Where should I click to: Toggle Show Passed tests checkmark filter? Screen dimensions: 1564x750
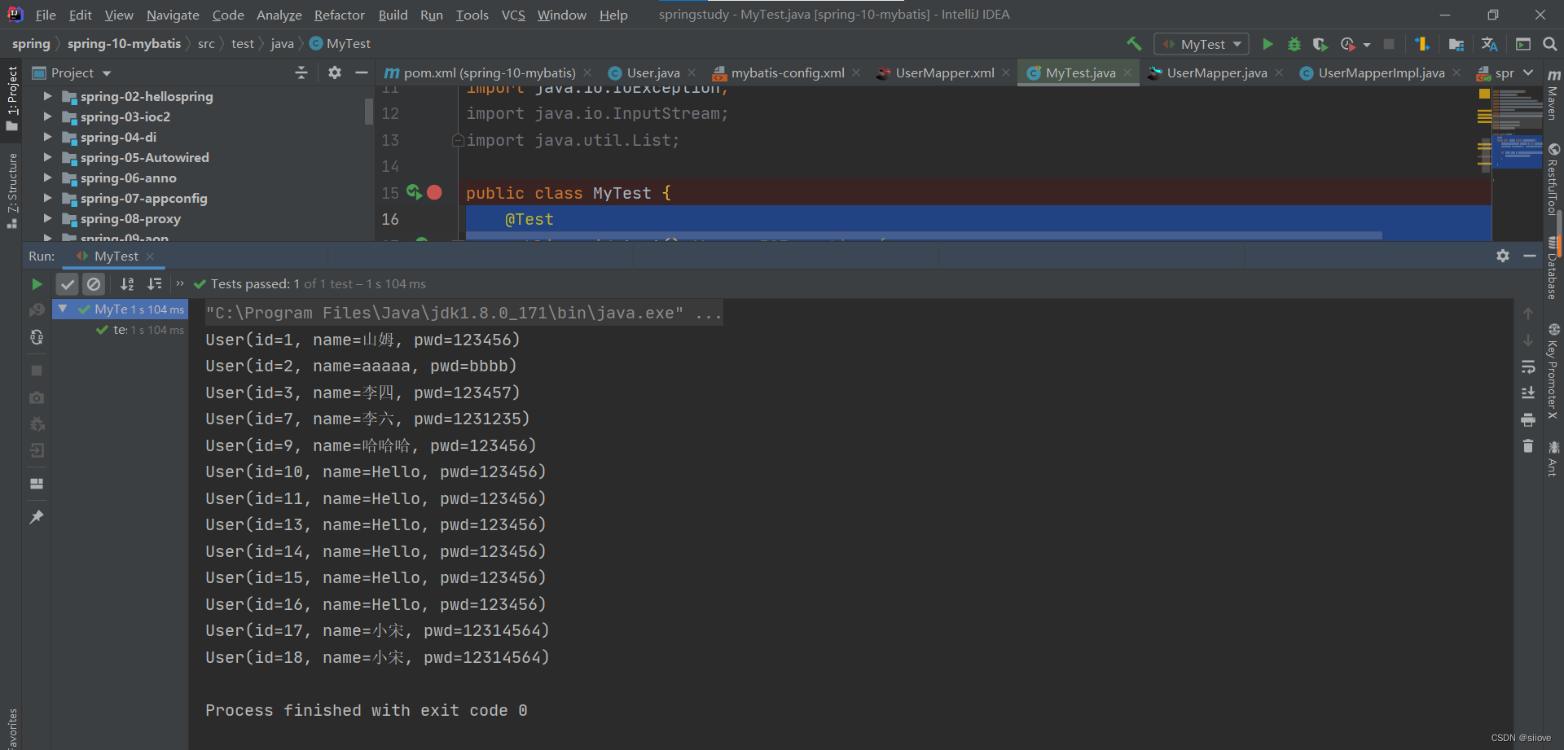(x=68, y=284)
